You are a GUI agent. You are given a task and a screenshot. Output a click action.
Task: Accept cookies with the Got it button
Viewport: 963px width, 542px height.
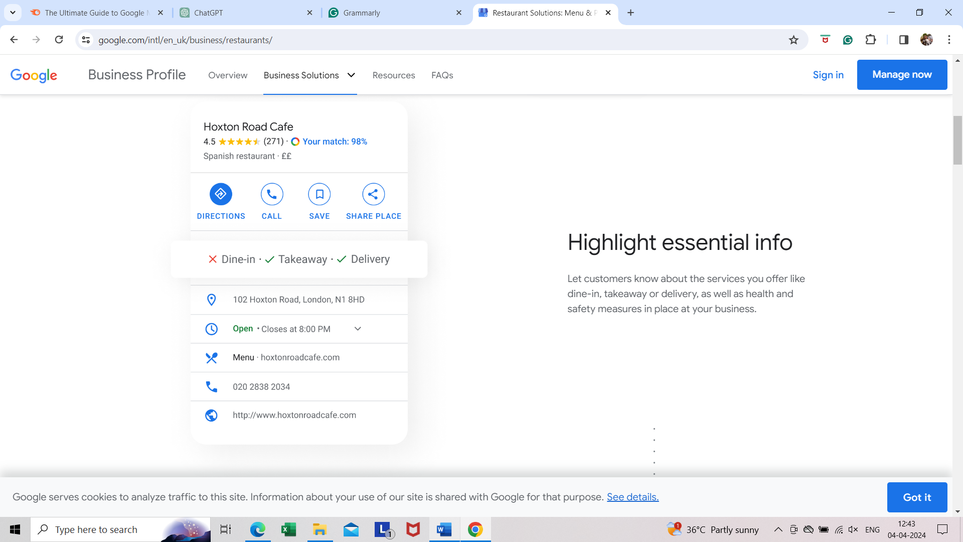click(x=917, y=497)
